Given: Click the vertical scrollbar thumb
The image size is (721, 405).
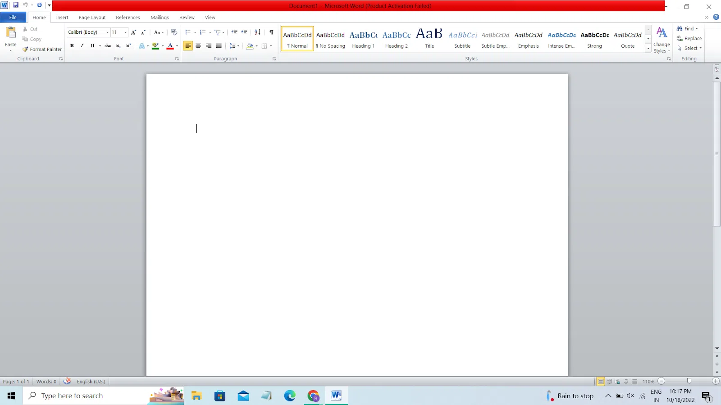Looking at the screenshot, I should (x=717, y=154).
